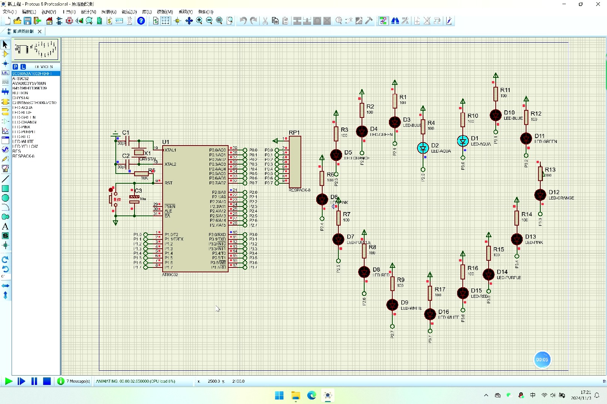Click the blue help question mark icon
Screen dimensions: 607x404
pos(141,21)
